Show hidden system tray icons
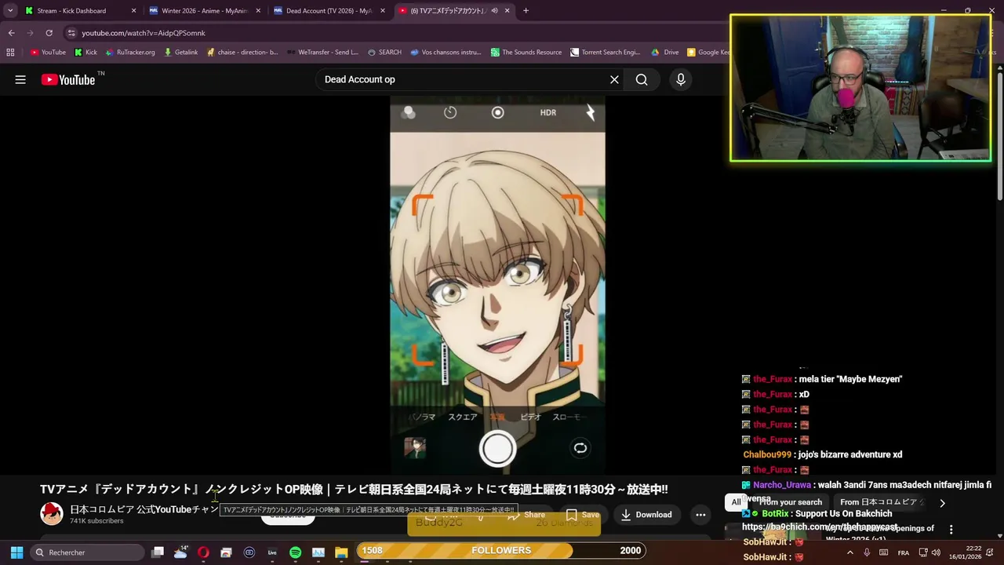Viewport: 1004px width, 565px height. (x=849, y=552)
